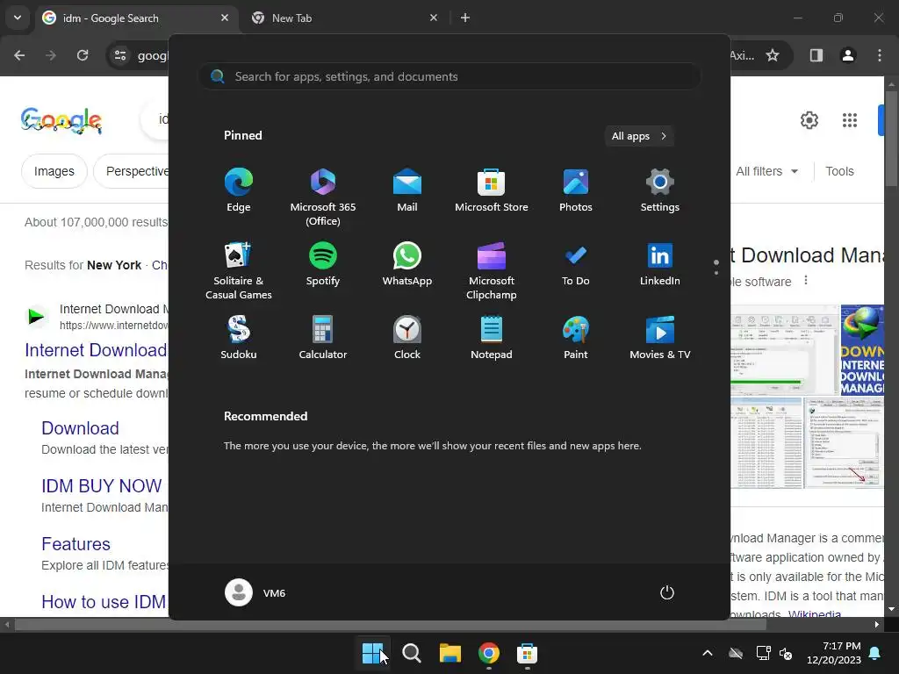Reload the Google page
This screenshot has width=899, height=674.
[x=83, y=55]
